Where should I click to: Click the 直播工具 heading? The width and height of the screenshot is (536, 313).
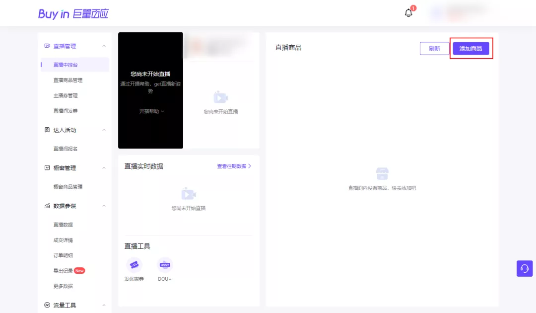137,246
